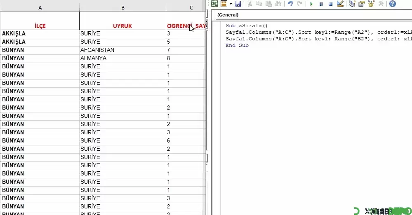Select the cell containing 5
The width and height of the screenshot is (412, 215).
click(x=186, y=42)
